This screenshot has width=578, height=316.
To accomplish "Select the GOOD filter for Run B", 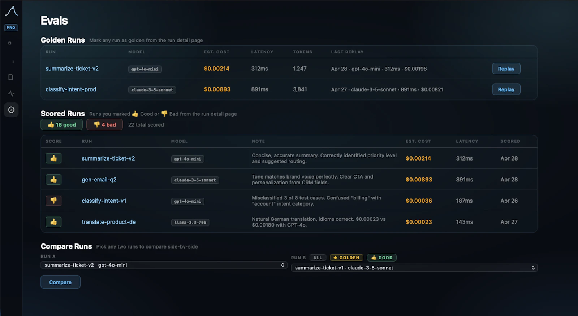I will [382, 258].
